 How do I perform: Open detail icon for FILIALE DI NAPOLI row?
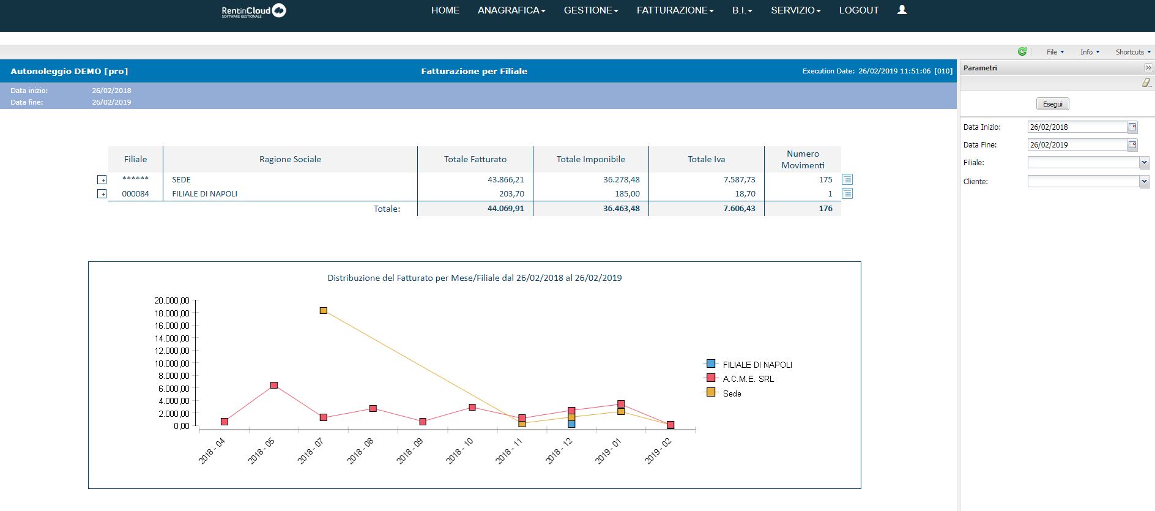tap(847, 193)
